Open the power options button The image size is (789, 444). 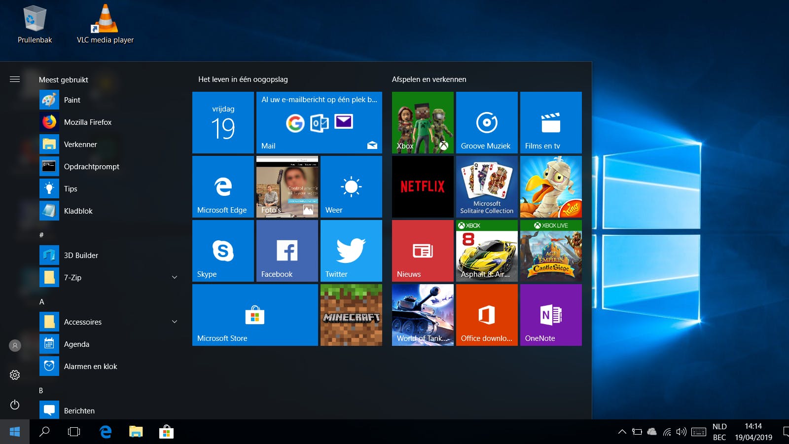pyautogui.click(x=15, y=405)
